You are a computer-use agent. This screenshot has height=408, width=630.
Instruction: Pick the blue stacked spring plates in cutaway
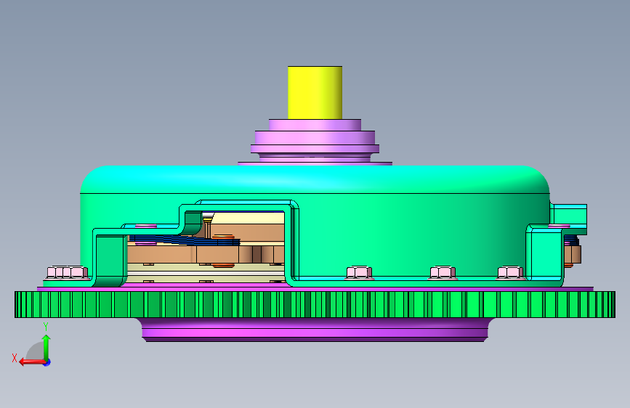(185, 240)
